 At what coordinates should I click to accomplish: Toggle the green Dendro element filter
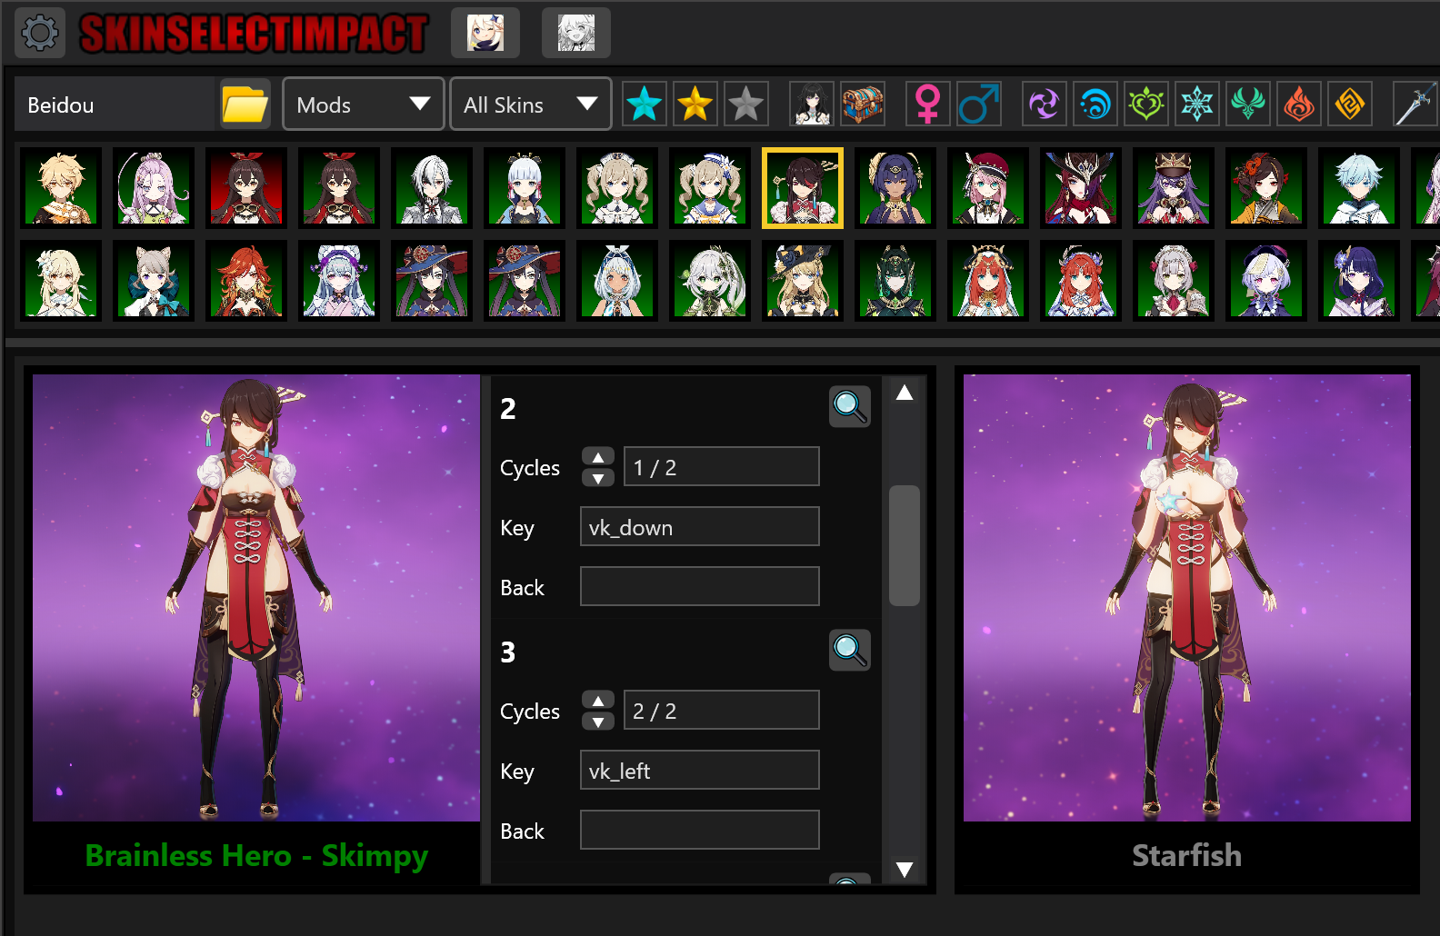1146,104
